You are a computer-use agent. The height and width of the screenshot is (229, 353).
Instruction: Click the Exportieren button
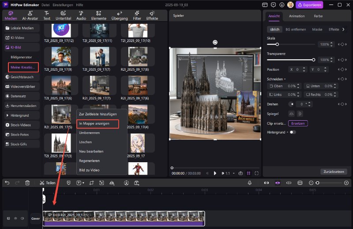pyautogui.click(x=310, y=5)
